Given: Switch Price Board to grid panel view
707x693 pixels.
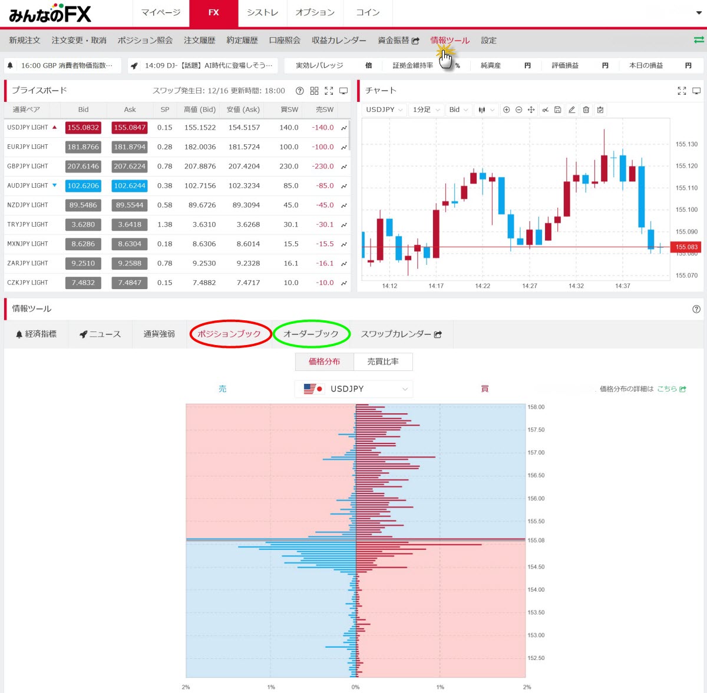Looking at the screenshot, I should [314, 91].
